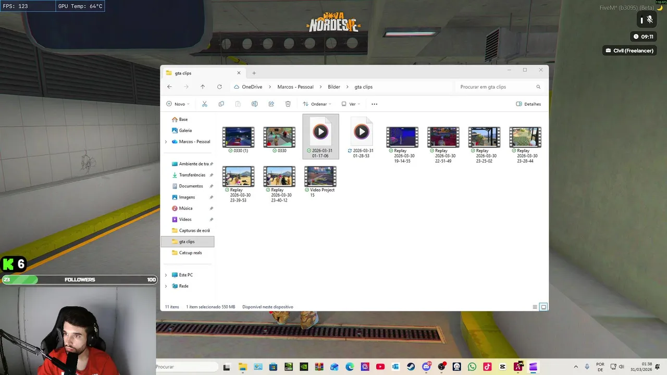Open Documentos in the sidebar
The height and width of the screenshot is (375, 667).
[188, 186]
